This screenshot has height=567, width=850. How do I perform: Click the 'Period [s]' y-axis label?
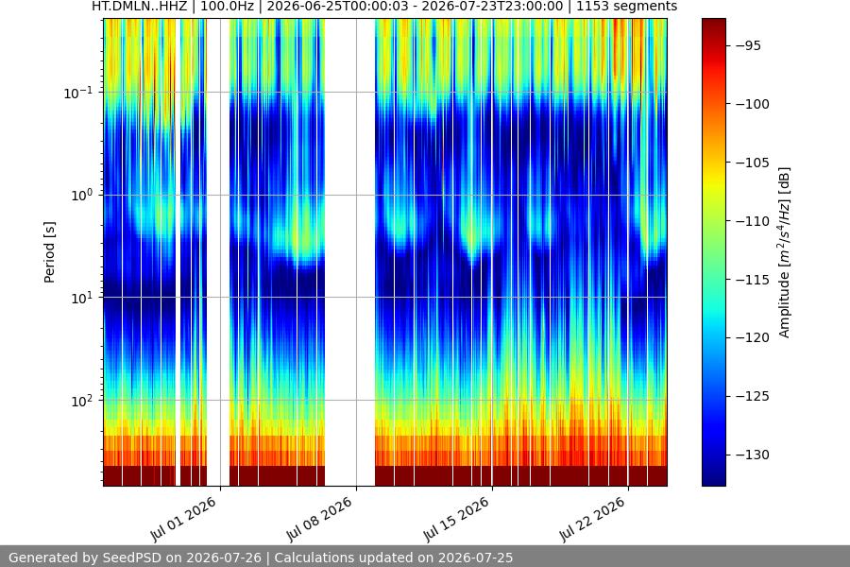click(49, 252)
